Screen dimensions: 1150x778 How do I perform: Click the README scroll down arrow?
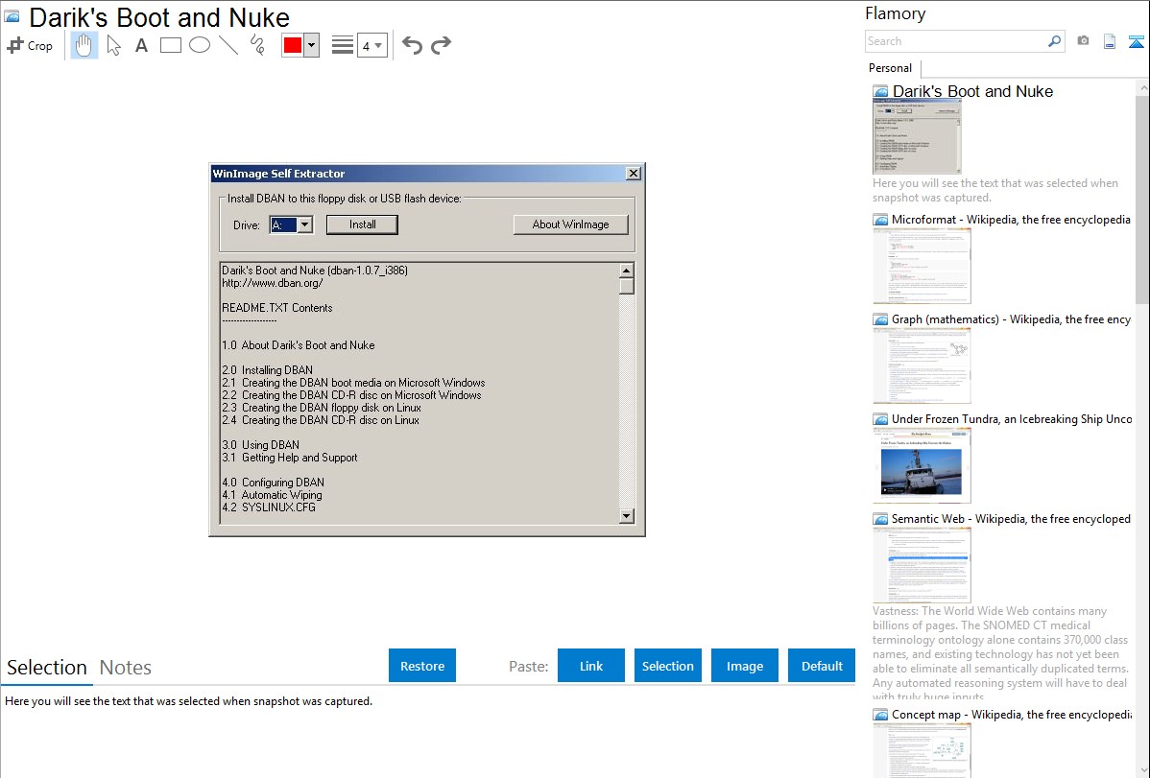pos(626,515)
